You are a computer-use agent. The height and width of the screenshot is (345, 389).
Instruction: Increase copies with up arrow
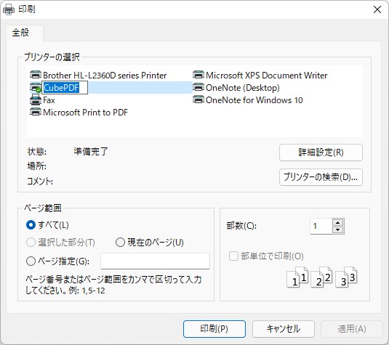point(337,222)
